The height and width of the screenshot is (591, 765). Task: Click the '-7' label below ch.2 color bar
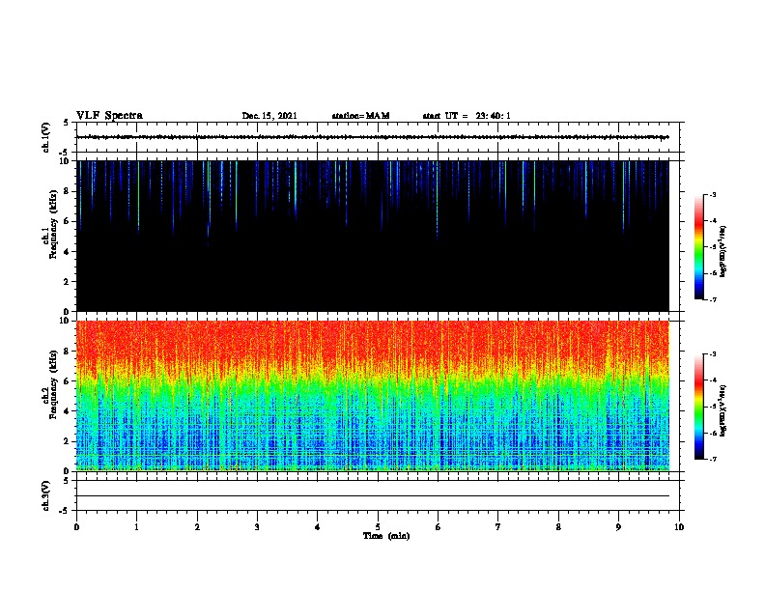713,459
